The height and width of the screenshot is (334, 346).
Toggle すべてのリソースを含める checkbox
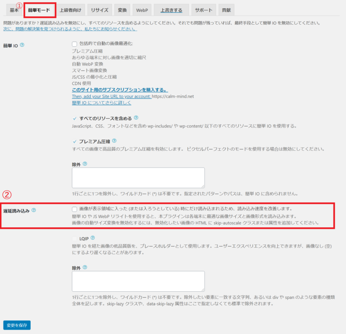(x=74, y=119)
